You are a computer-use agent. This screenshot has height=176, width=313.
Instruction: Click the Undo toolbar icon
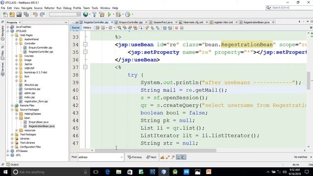tap(35, 14)
